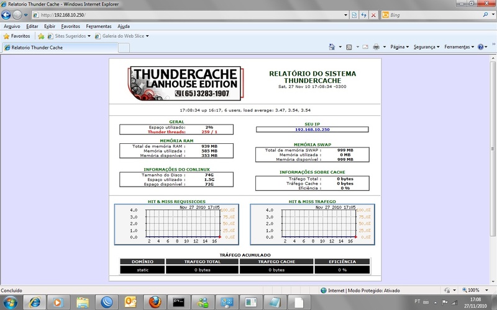Click the network signal tray icon

click(455, 303)
